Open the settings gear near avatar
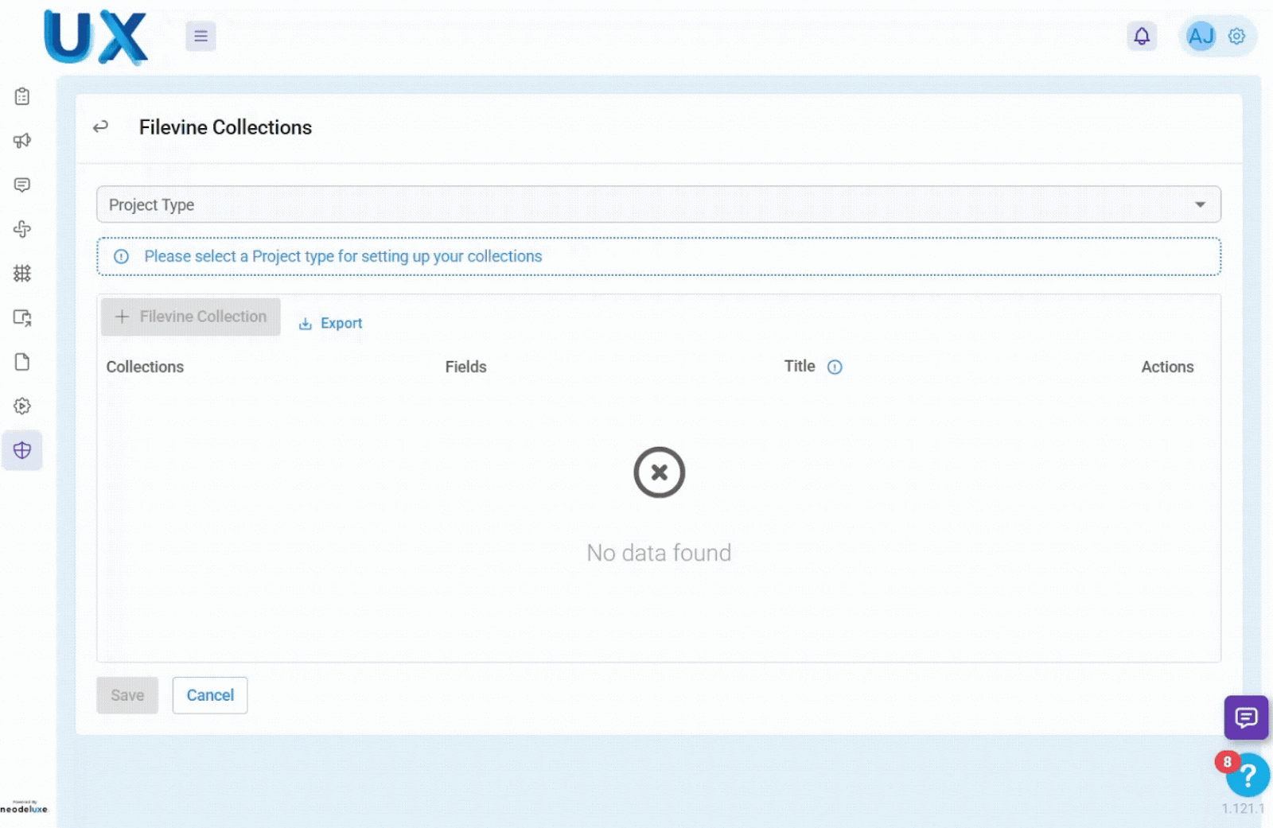This screenshot has height=828, width=1273. point(1236,36)
